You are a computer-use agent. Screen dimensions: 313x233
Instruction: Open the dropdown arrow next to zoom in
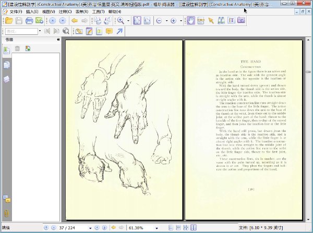tap(181, 20)
